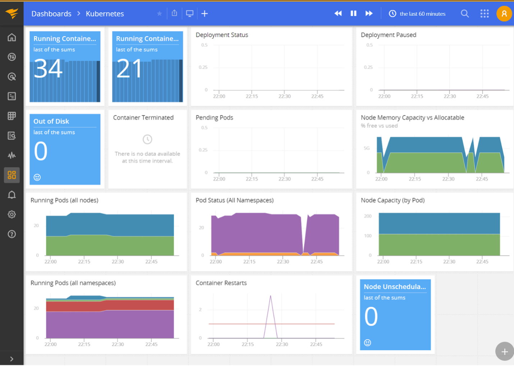Viewport: 514px width, 366px height.
Task: Click the '% free vs used' subtitle
Action: click(379, 126)
